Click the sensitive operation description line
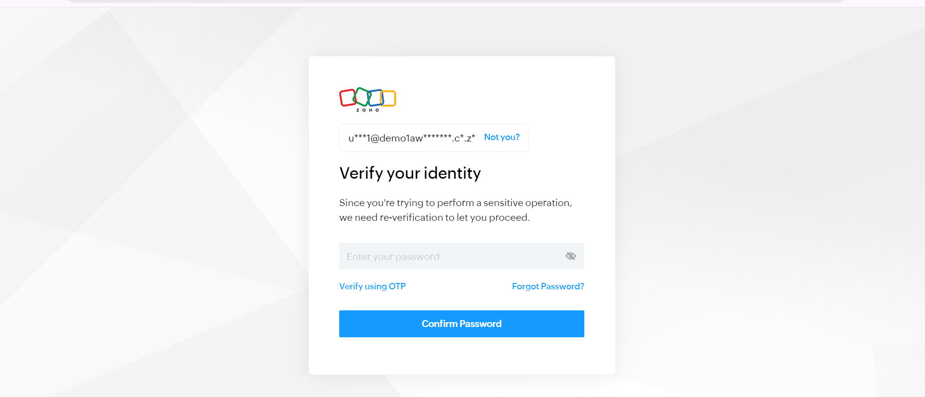 455,203
